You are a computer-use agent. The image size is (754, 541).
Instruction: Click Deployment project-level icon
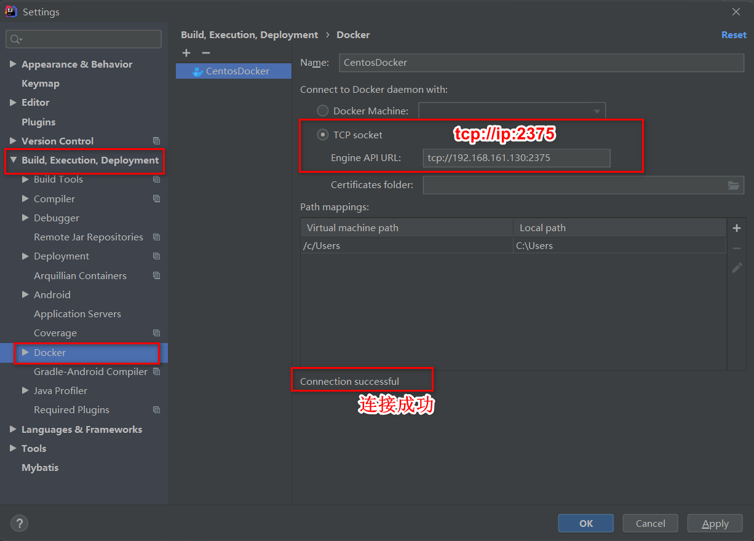tap(156, 256)
